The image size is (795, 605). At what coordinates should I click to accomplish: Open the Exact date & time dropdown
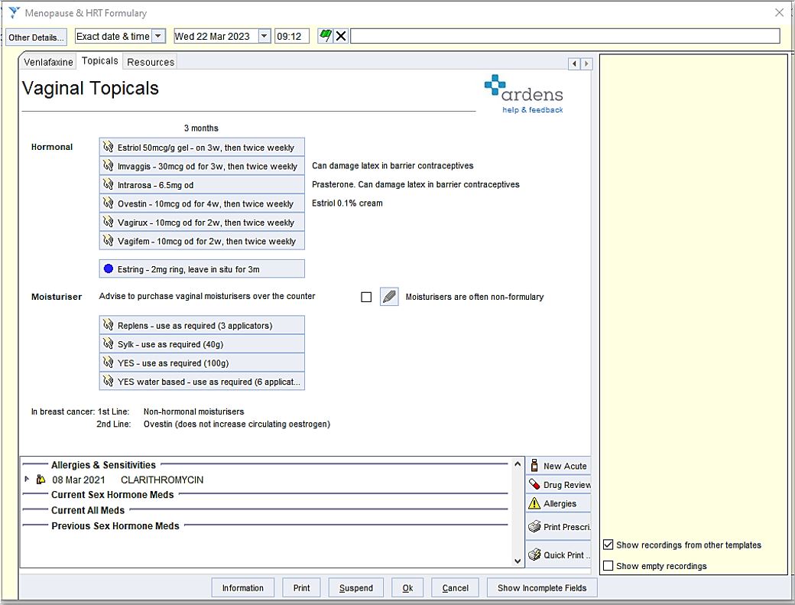[158, 36]
